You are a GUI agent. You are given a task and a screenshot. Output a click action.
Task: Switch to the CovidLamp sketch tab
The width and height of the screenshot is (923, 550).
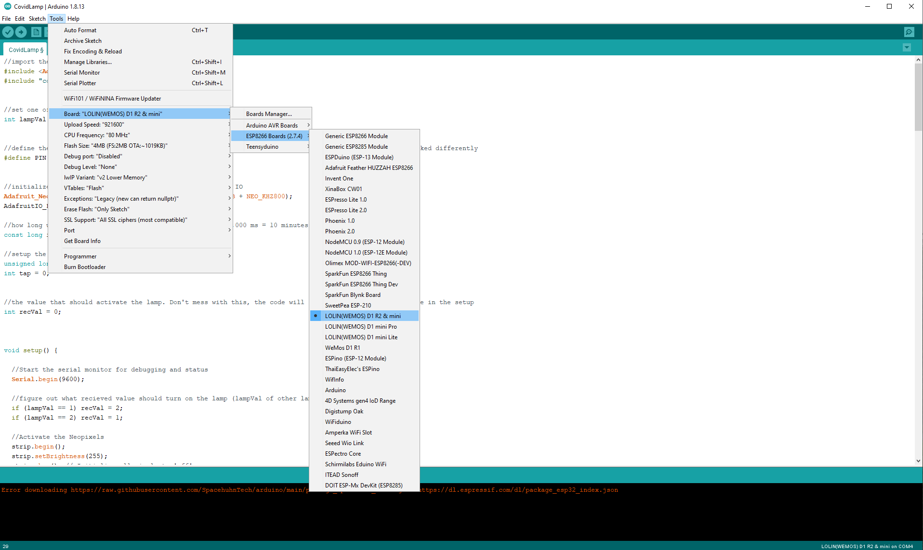coord(25,50)
